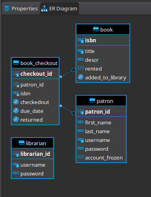Click the ABC icon beside first_name
The height and width of the screenshot is (197, 151).
[x=81, y=122]
